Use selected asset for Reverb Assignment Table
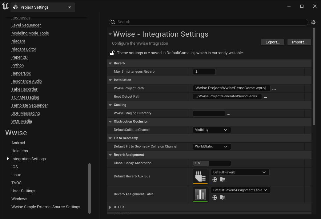This screenshot has width=321, height=219. click(x=215, y=197)
